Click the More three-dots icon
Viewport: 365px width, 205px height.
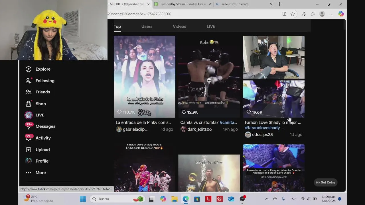click(28, 173)
